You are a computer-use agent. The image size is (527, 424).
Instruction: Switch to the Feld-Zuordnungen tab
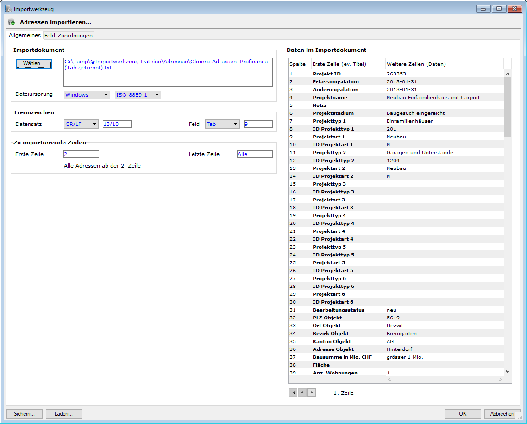[x=69, y=36]
